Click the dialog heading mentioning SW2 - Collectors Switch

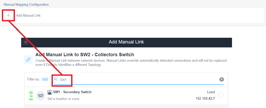[x=85, y=55]
